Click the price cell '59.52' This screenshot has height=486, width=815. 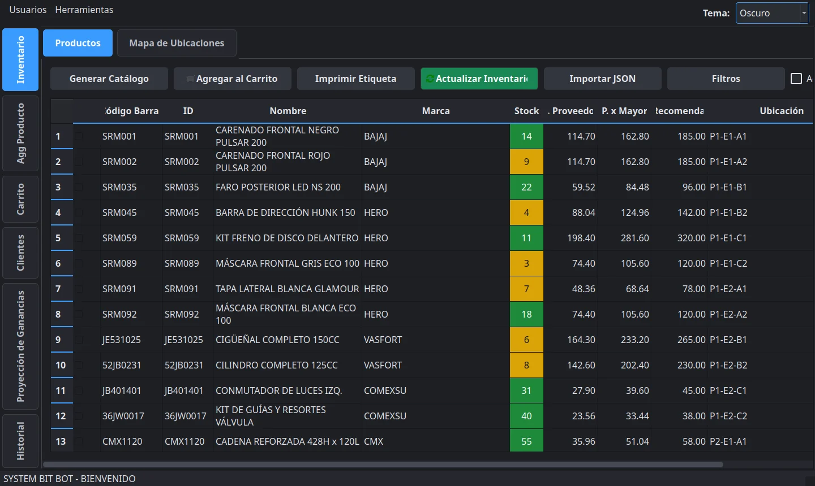point(570,187)
